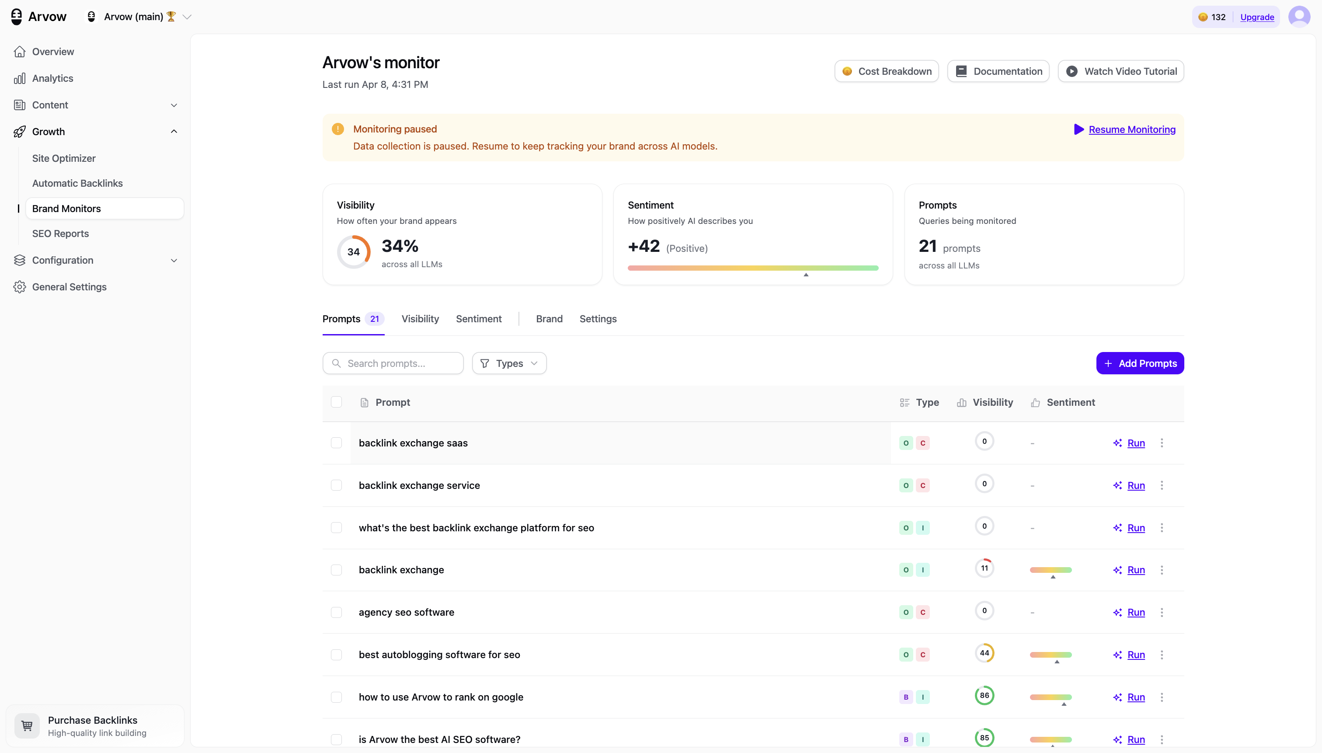Open the Types filter dropdown

509,363
